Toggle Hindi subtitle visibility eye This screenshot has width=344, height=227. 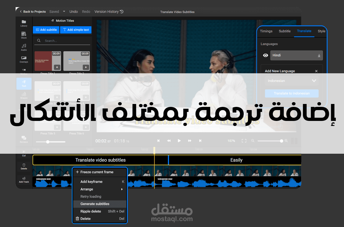tap(265, 55)
